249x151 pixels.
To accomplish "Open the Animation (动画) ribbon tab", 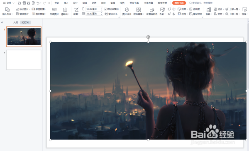I will [94, 3].
